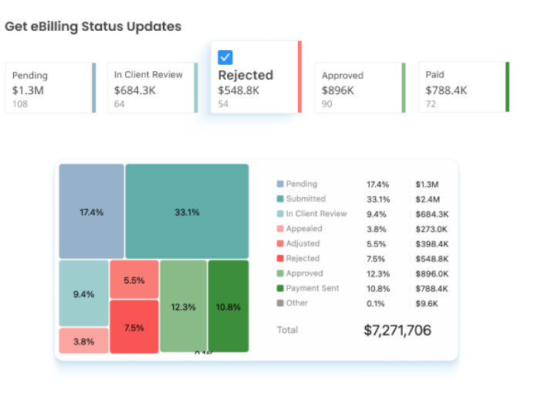Screen dimensions: 541x397
Task: Uncheck the Rejected status checkbox
Action: (x=225, y=57)
